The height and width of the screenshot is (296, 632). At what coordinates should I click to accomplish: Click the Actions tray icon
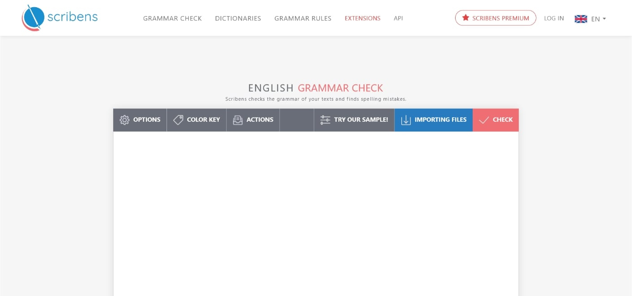(238, 120)
